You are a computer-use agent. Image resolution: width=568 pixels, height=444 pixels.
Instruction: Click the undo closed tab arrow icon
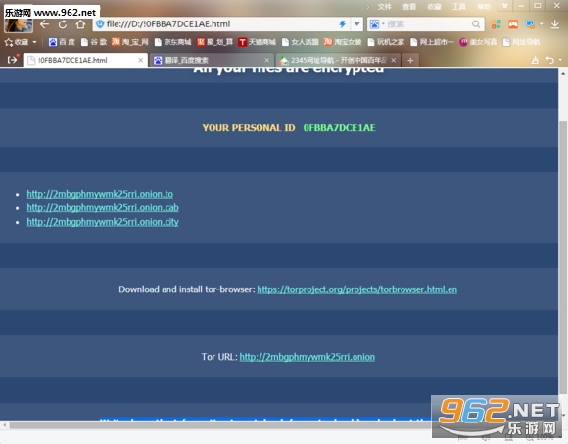(550, 60)
